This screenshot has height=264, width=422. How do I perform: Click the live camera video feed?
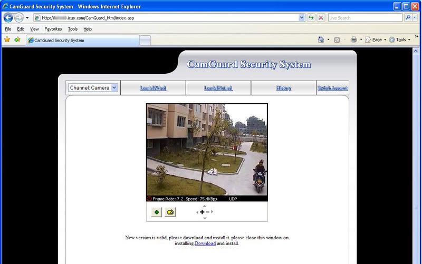(x=207, y=150)
